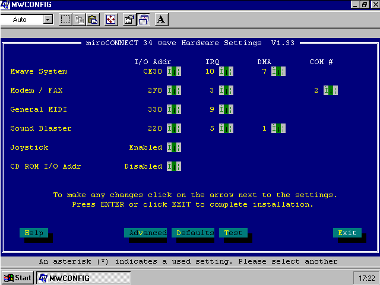The height and width of the screenshot is (285, 380).
Task: Click the 'IRQ' column header
Action: pos(213,62)
